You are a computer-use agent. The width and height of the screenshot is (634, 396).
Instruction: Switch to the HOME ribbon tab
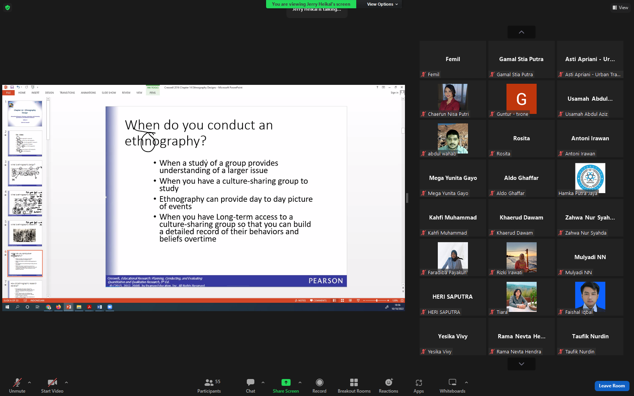pos(22,93)
